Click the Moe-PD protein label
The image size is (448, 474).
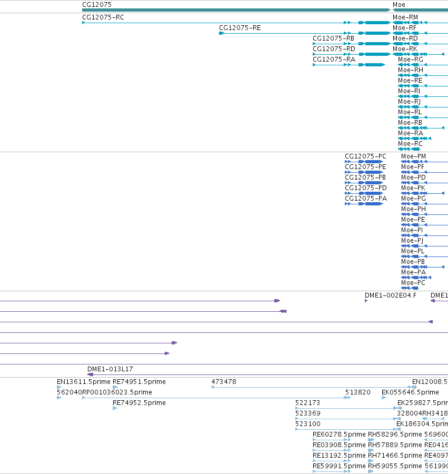(413, 177)
